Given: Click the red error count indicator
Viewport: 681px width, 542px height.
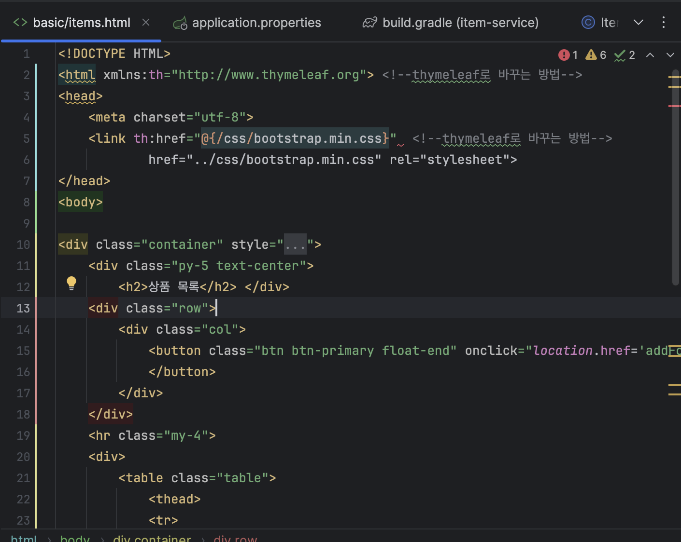Looking at the screenshot, I should (x=568, y=55).
